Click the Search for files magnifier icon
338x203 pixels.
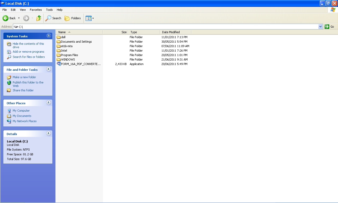pos(9,57)
